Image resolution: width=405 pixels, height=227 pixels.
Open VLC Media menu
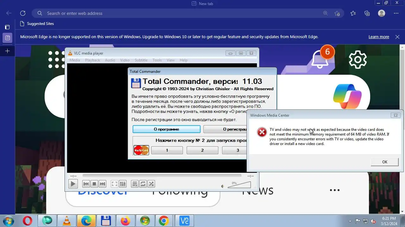[75, 60]
